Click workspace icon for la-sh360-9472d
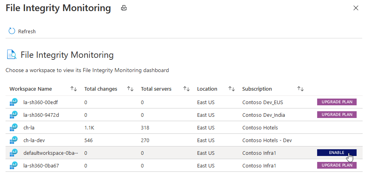The height and width of the screenshot is (173, 365). point(14,115)
